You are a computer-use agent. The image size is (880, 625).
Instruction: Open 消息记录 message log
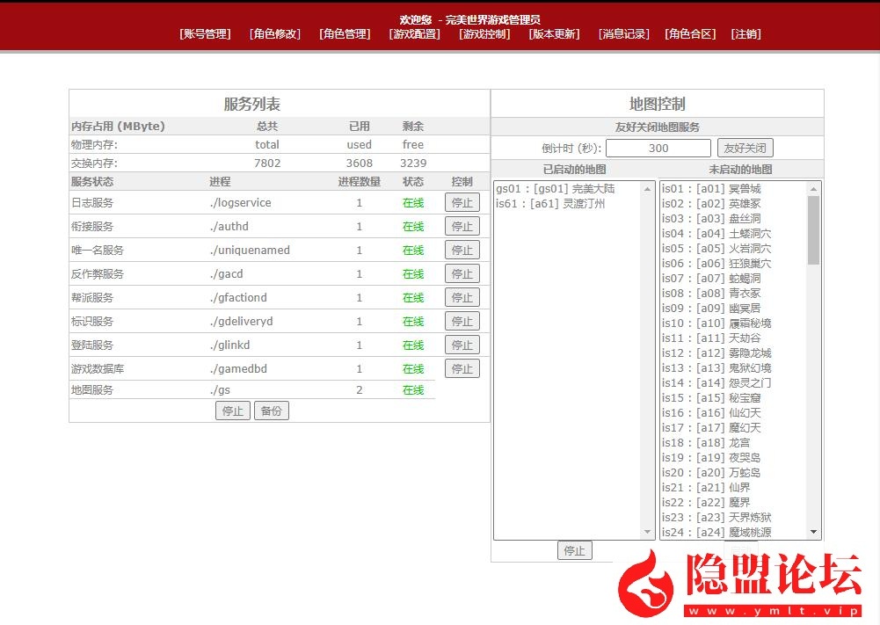(x=623, y=34)
